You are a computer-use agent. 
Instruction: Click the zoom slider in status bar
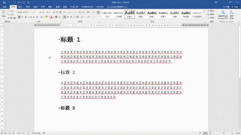coord(224,133)
